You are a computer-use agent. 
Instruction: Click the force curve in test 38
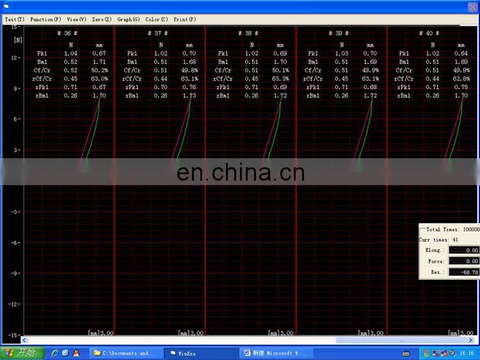click(273, 129)
